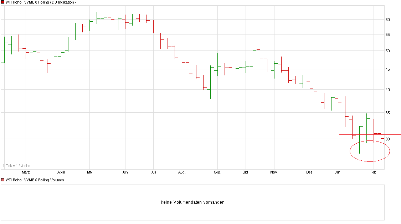
Task: Select the Feb. label on the time axis
Action: [373, 172]
